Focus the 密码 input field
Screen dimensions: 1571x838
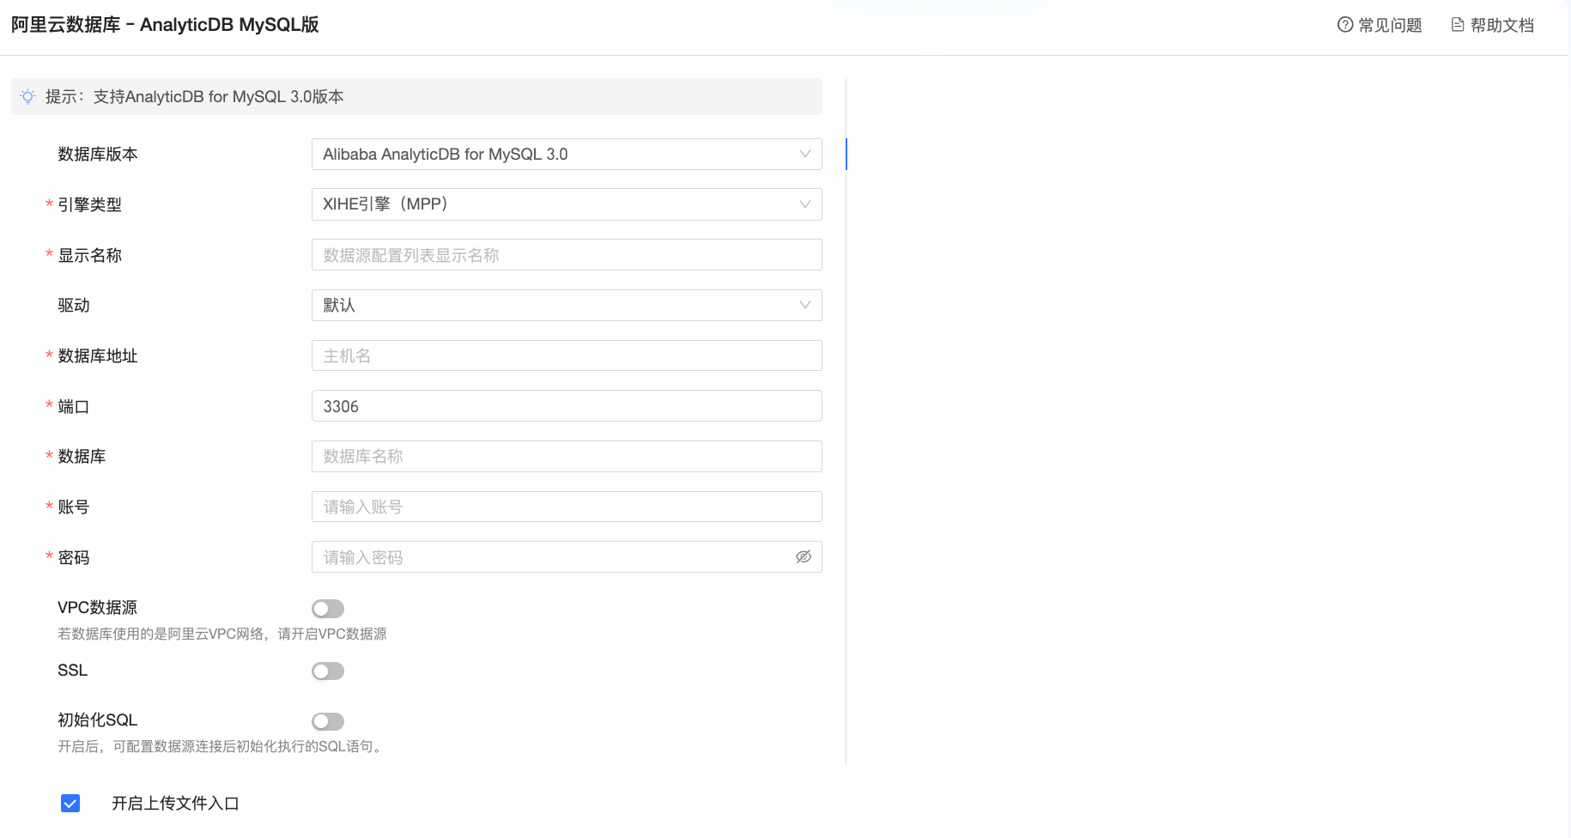(567, 557)
